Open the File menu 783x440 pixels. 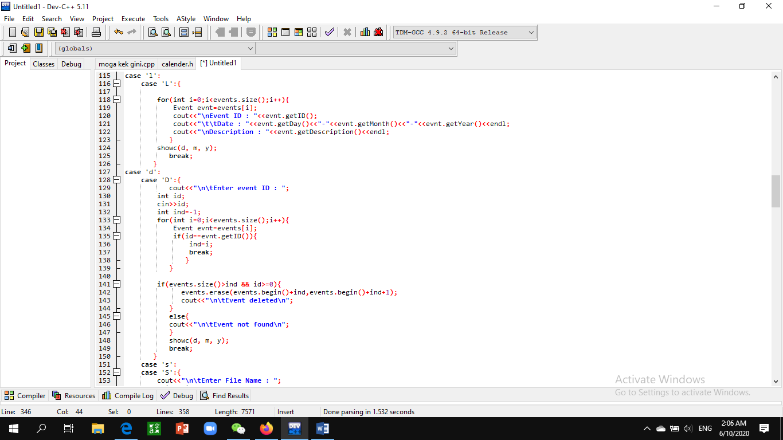point(9,19)
